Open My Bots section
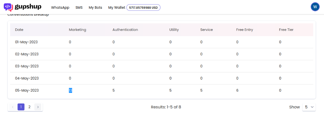 (96, 8)
